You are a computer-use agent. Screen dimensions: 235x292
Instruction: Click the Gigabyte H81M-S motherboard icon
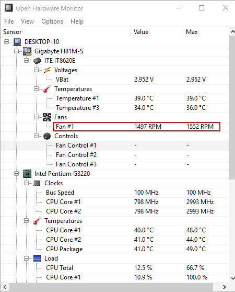(27, 51)
